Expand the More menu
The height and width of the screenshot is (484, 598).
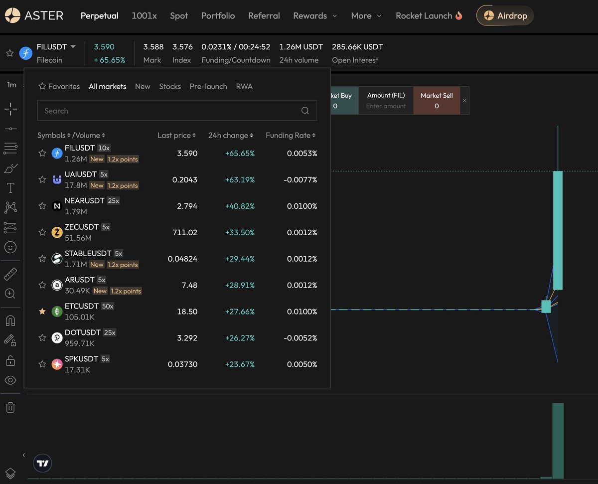point(366,15)
